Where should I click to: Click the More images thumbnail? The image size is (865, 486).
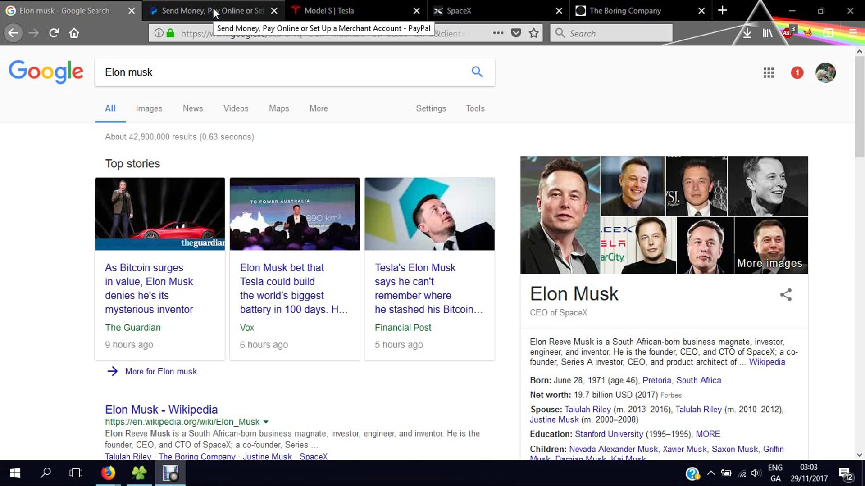click(771, 245)
